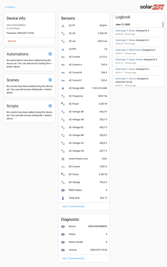167x267 pixels.
Task: Select the DC Current sensor icon
Action: point(63,166)
